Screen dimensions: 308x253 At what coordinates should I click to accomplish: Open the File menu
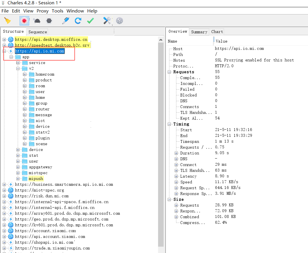pyautogui.click(x=5, y=11)
